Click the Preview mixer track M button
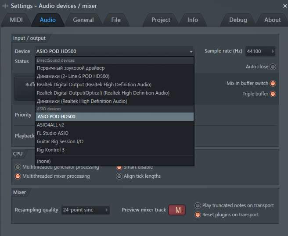 (177, 210)
